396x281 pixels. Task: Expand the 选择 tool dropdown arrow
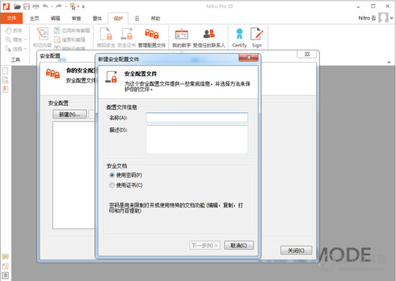coord(25,49)
